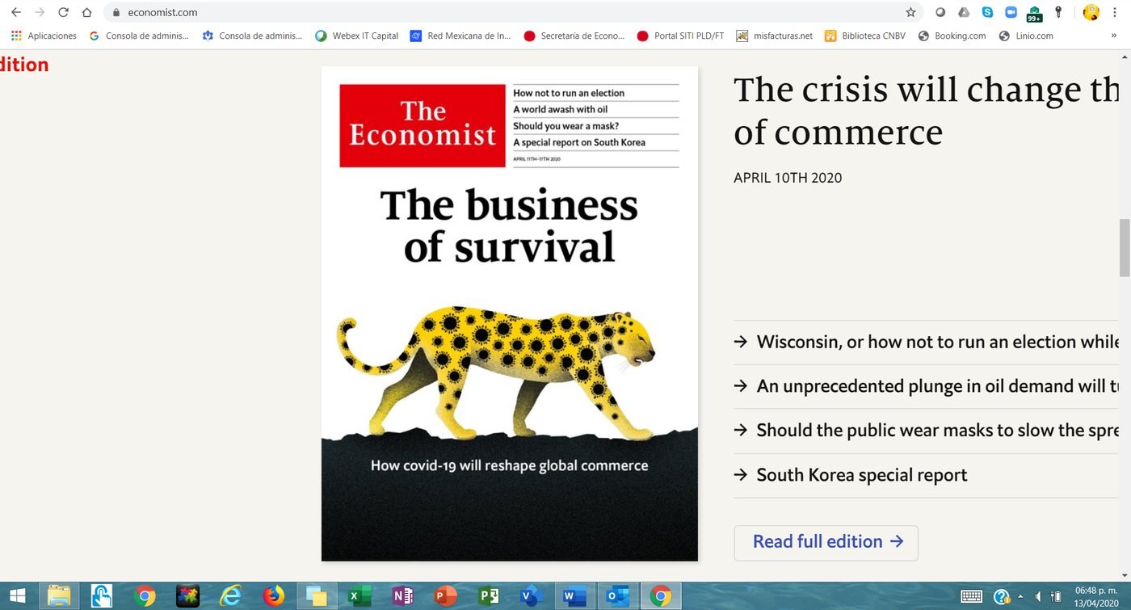The width and height of the screenshot is (1131, 610).
Task: Open the taskbar clock showing 06:48 p. m.
Action: (x=1096, y=596)
